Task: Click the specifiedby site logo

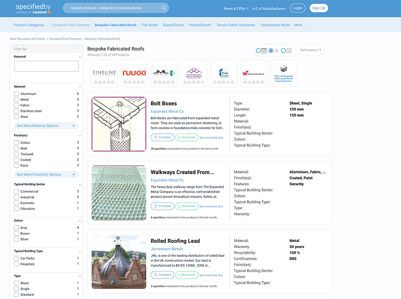Action: click(x=33, y=8)
